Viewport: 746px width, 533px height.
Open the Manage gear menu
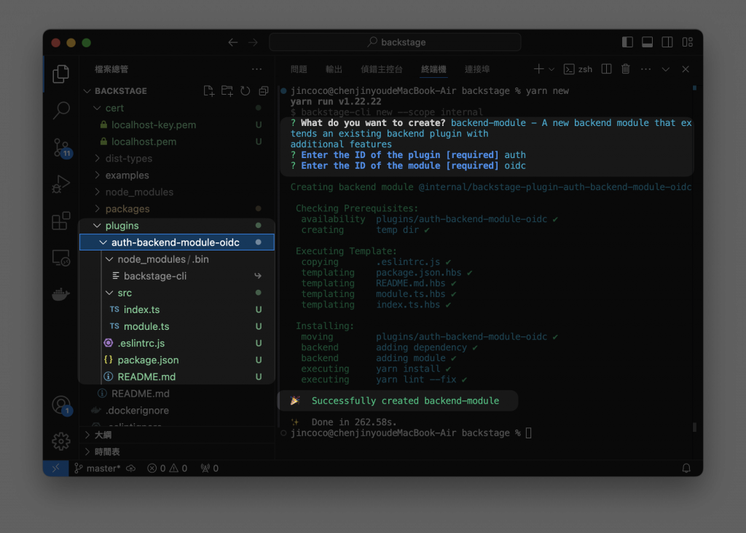click(61, 441)
